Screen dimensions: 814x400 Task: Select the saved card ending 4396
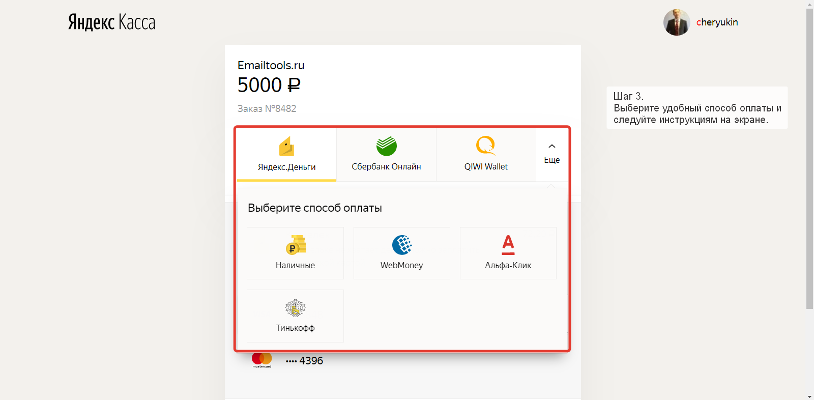304,361
